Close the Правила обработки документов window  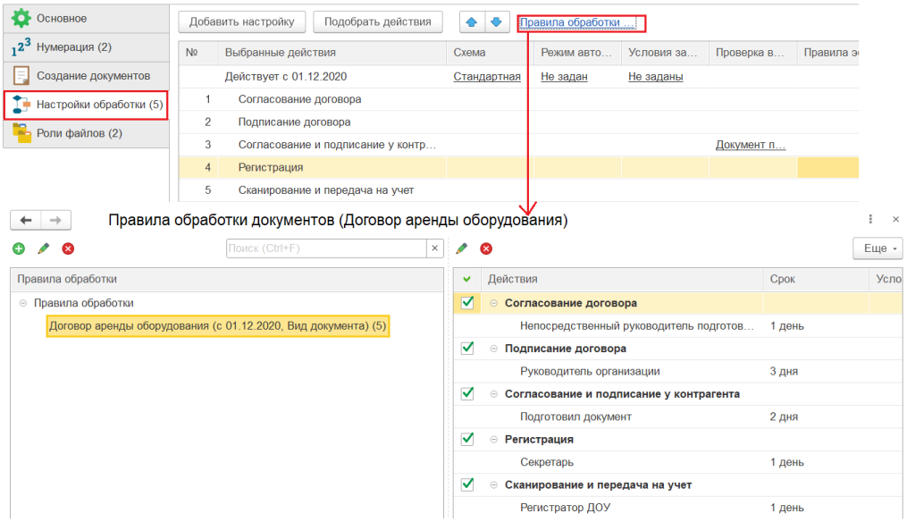[x=895, y=220]
